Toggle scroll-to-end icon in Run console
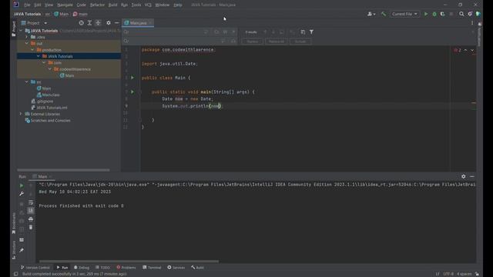The image size is (493, 277). [31, 210]
